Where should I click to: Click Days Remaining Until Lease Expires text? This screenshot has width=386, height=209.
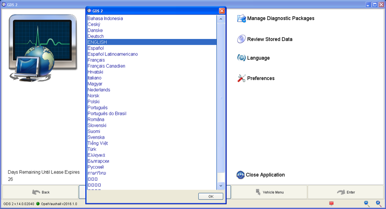(x=44, y=172)
